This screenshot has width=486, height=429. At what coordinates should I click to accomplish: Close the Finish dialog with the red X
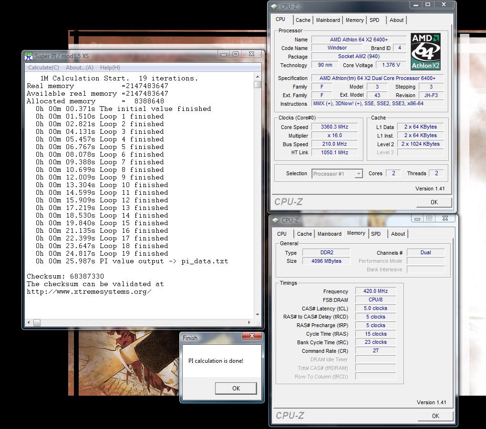(x=252, y=336)
